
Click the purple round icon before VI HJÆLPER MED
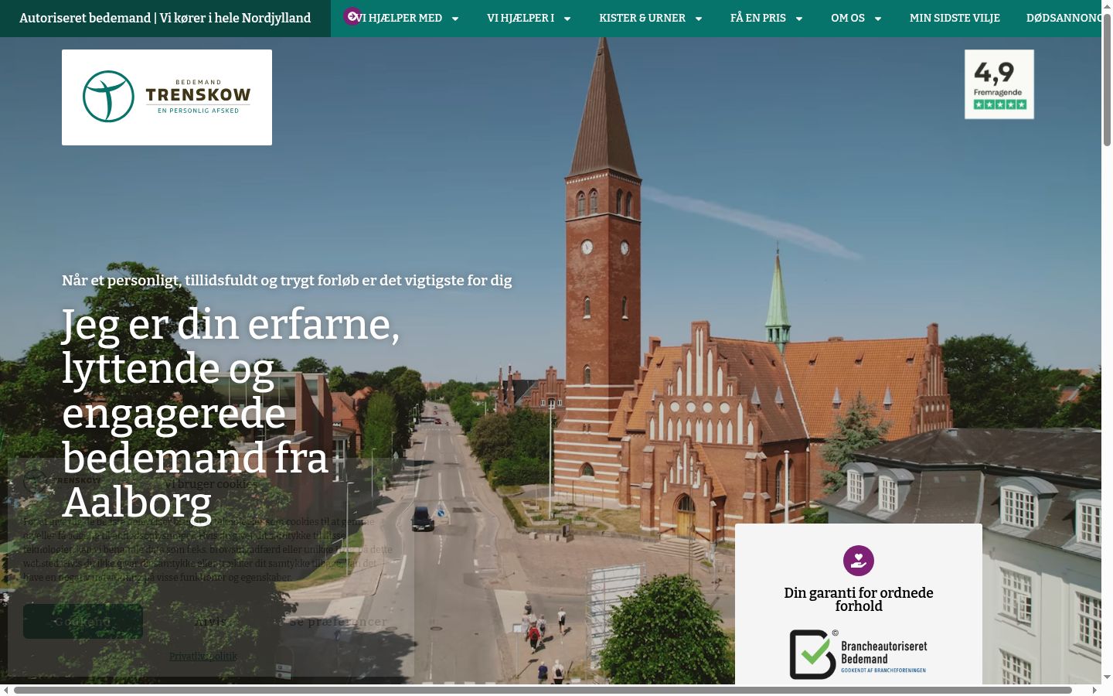[x=352, y=16]
